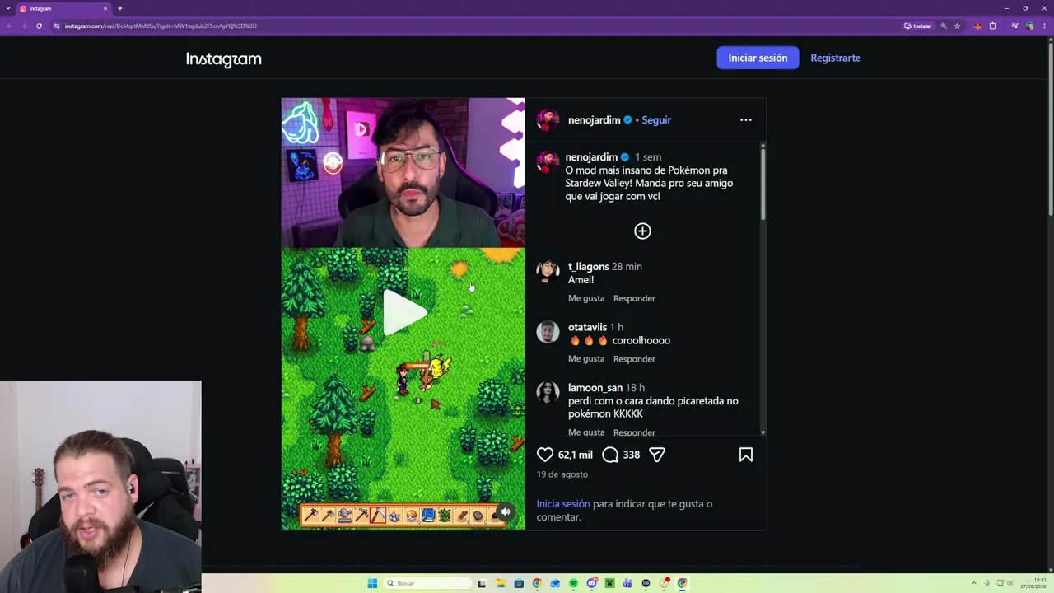Bookmark this page with the star icon
The height and width of the screenshot is (593, 1054).
957,26
